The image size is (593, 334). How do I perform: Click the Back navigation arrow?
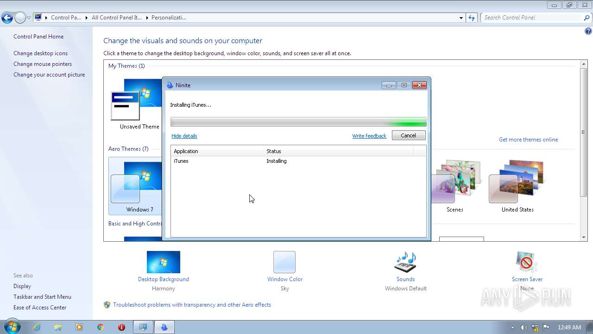(x=7, y=18)
